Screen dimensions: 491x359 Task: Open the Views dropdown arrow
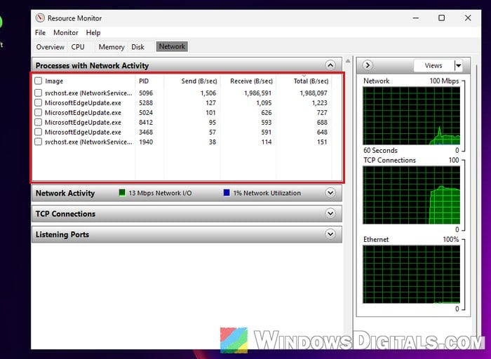(x=458, y=66)
